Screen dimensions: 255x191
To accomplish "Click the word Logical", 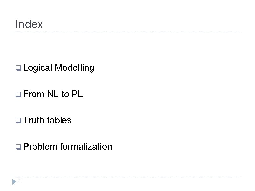I will tap(38, 68).
